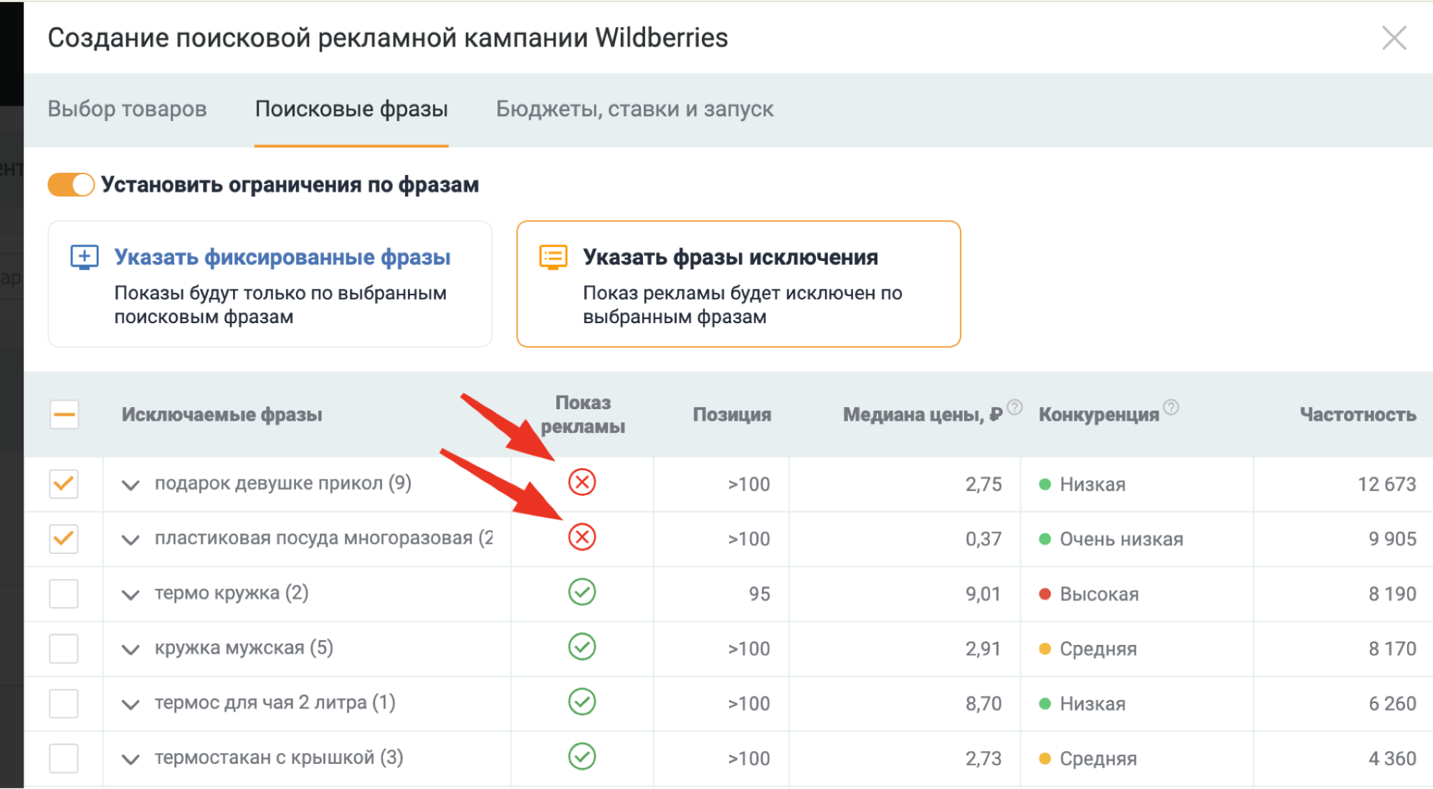Click phrase text термо кружка (2)
This screenshot has height=789, width=1433.
pos(232,593)
